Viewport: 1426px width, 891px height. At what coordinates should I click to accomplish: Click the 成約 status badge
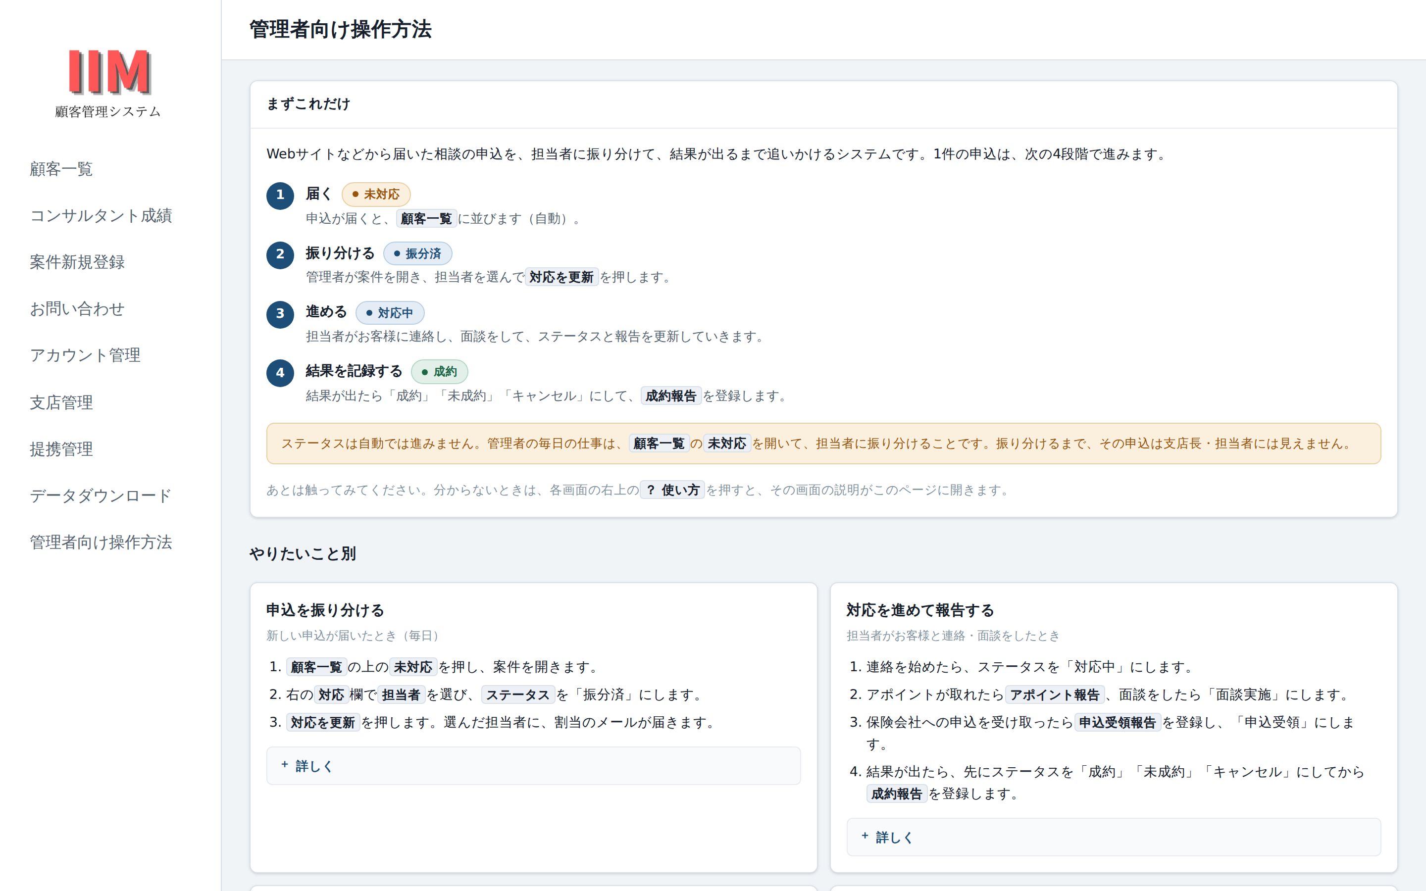[440, 371]
